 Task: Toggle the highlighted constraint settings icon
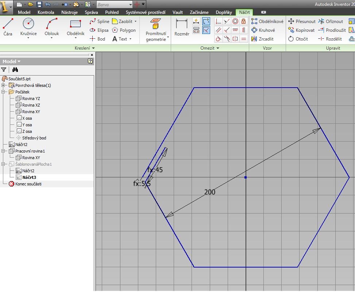(x=206, y=30)
